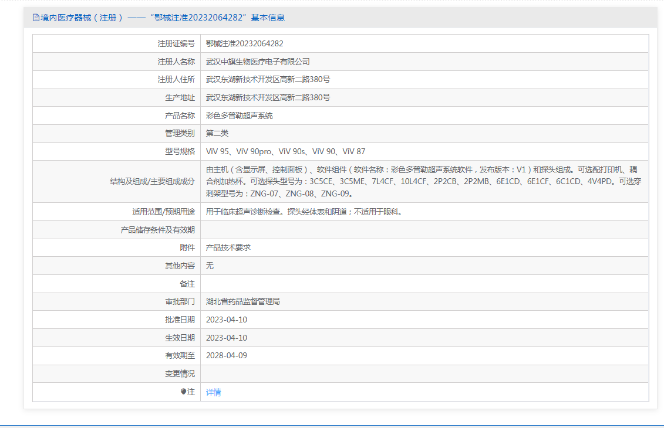Click the 生效日期 label
The image size is (664, 428).
(x=180, y=338)
